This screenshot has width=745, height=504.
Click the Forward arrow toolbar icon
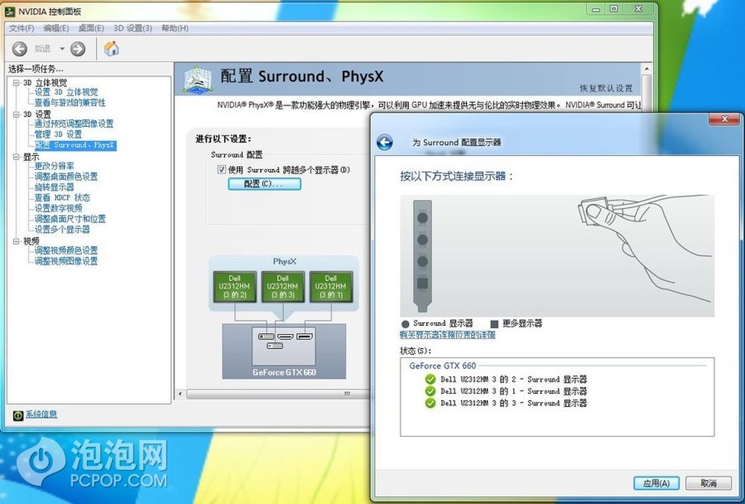pyautogui.click(x=78, y=48)
